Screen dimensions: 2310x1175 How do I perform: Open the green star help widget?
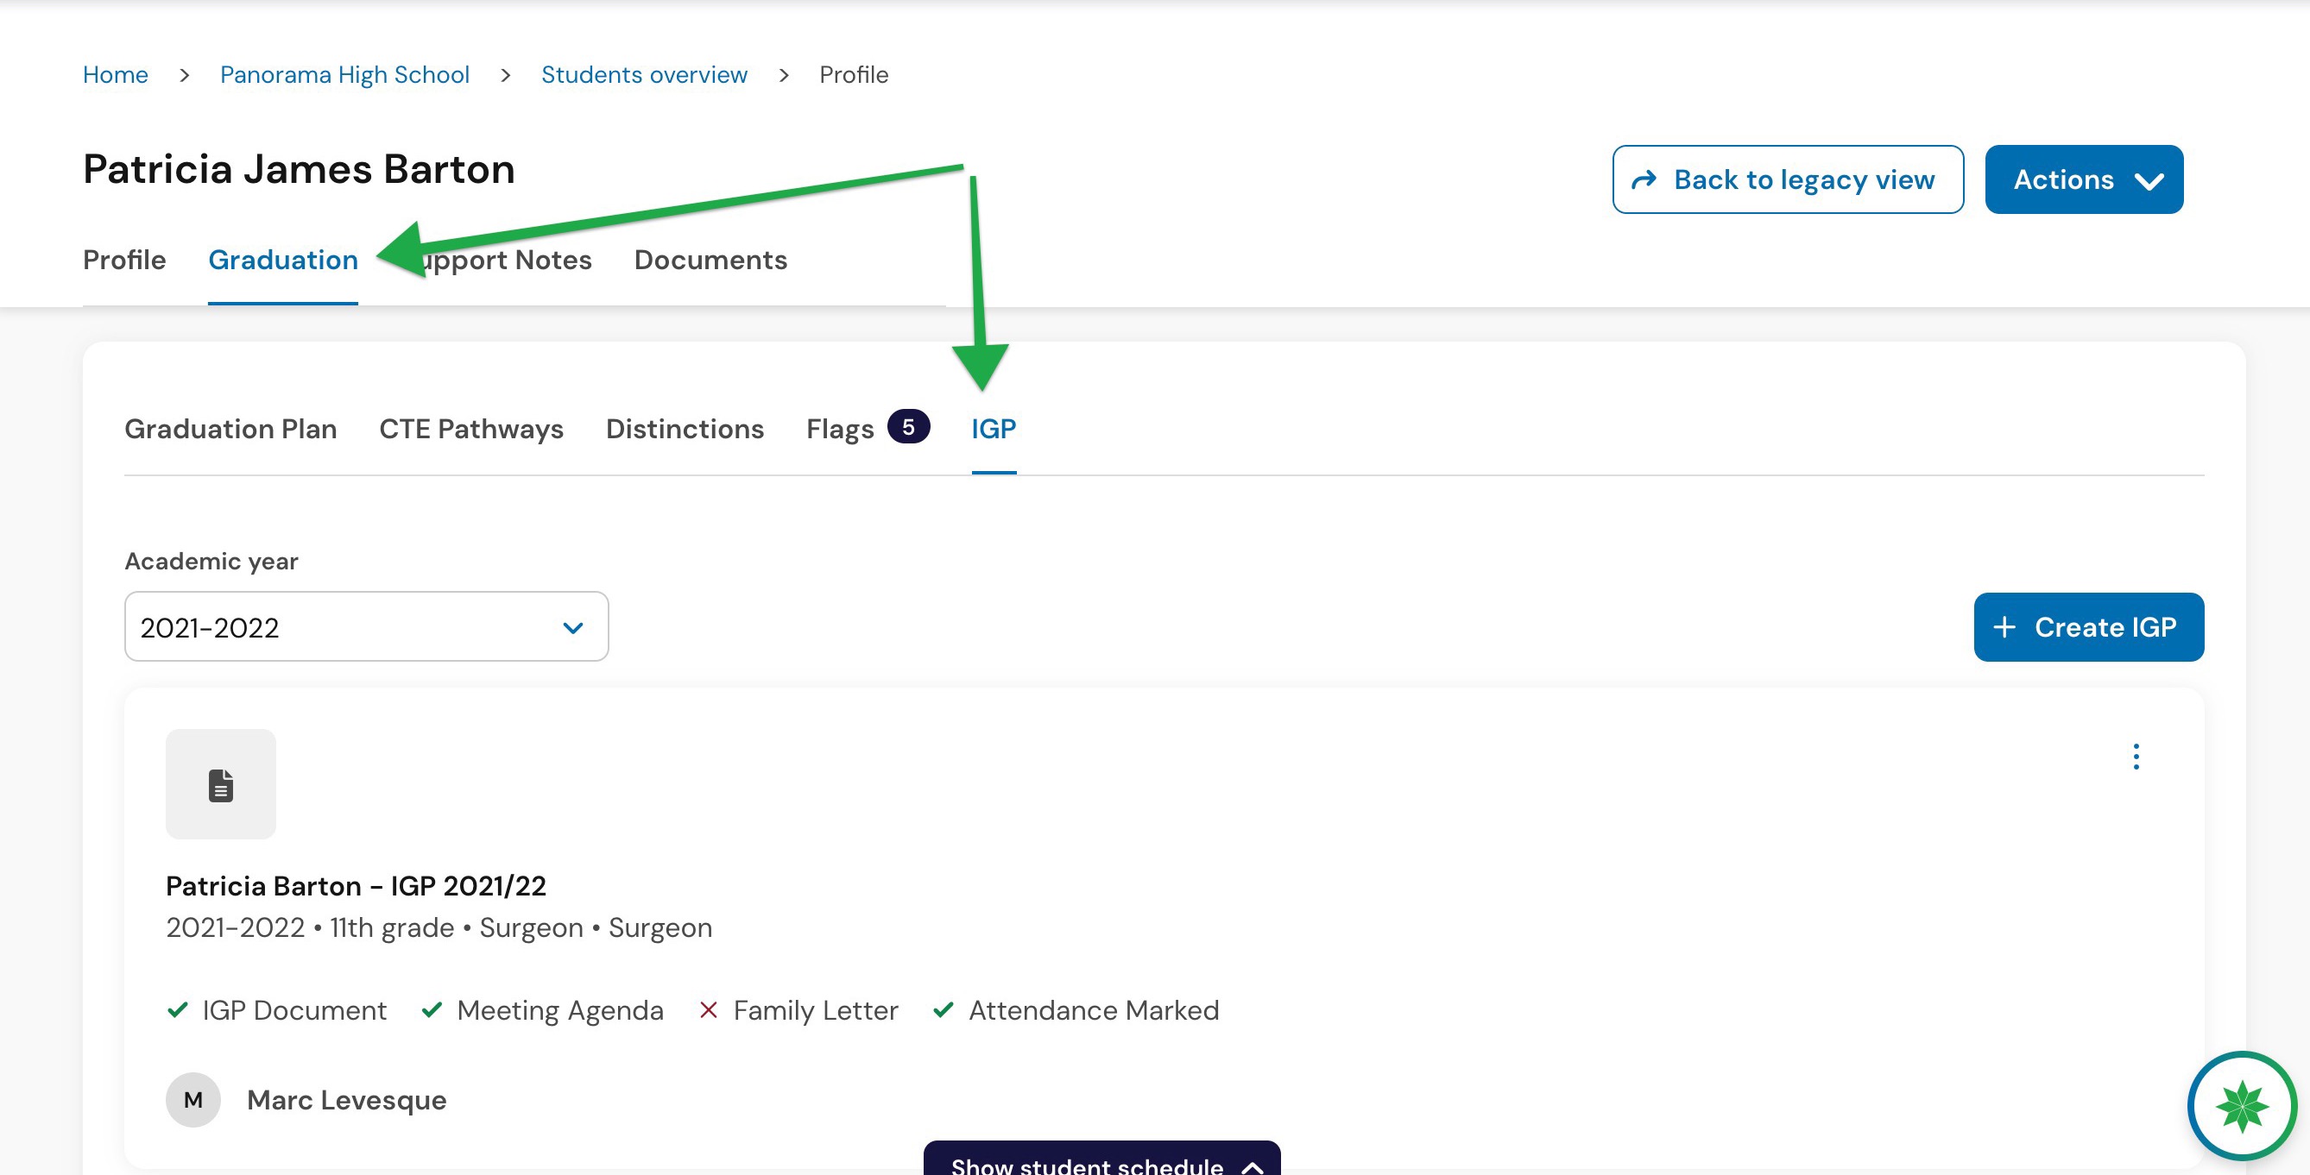(x=2241, y=1105)
